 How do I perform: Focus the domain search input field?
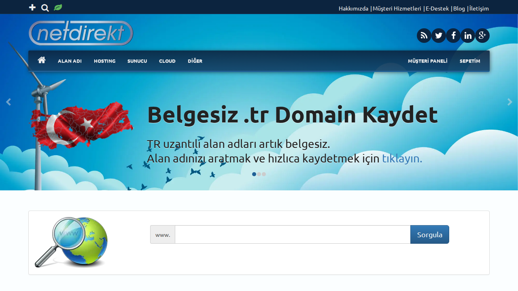click(x=293, y=234)
